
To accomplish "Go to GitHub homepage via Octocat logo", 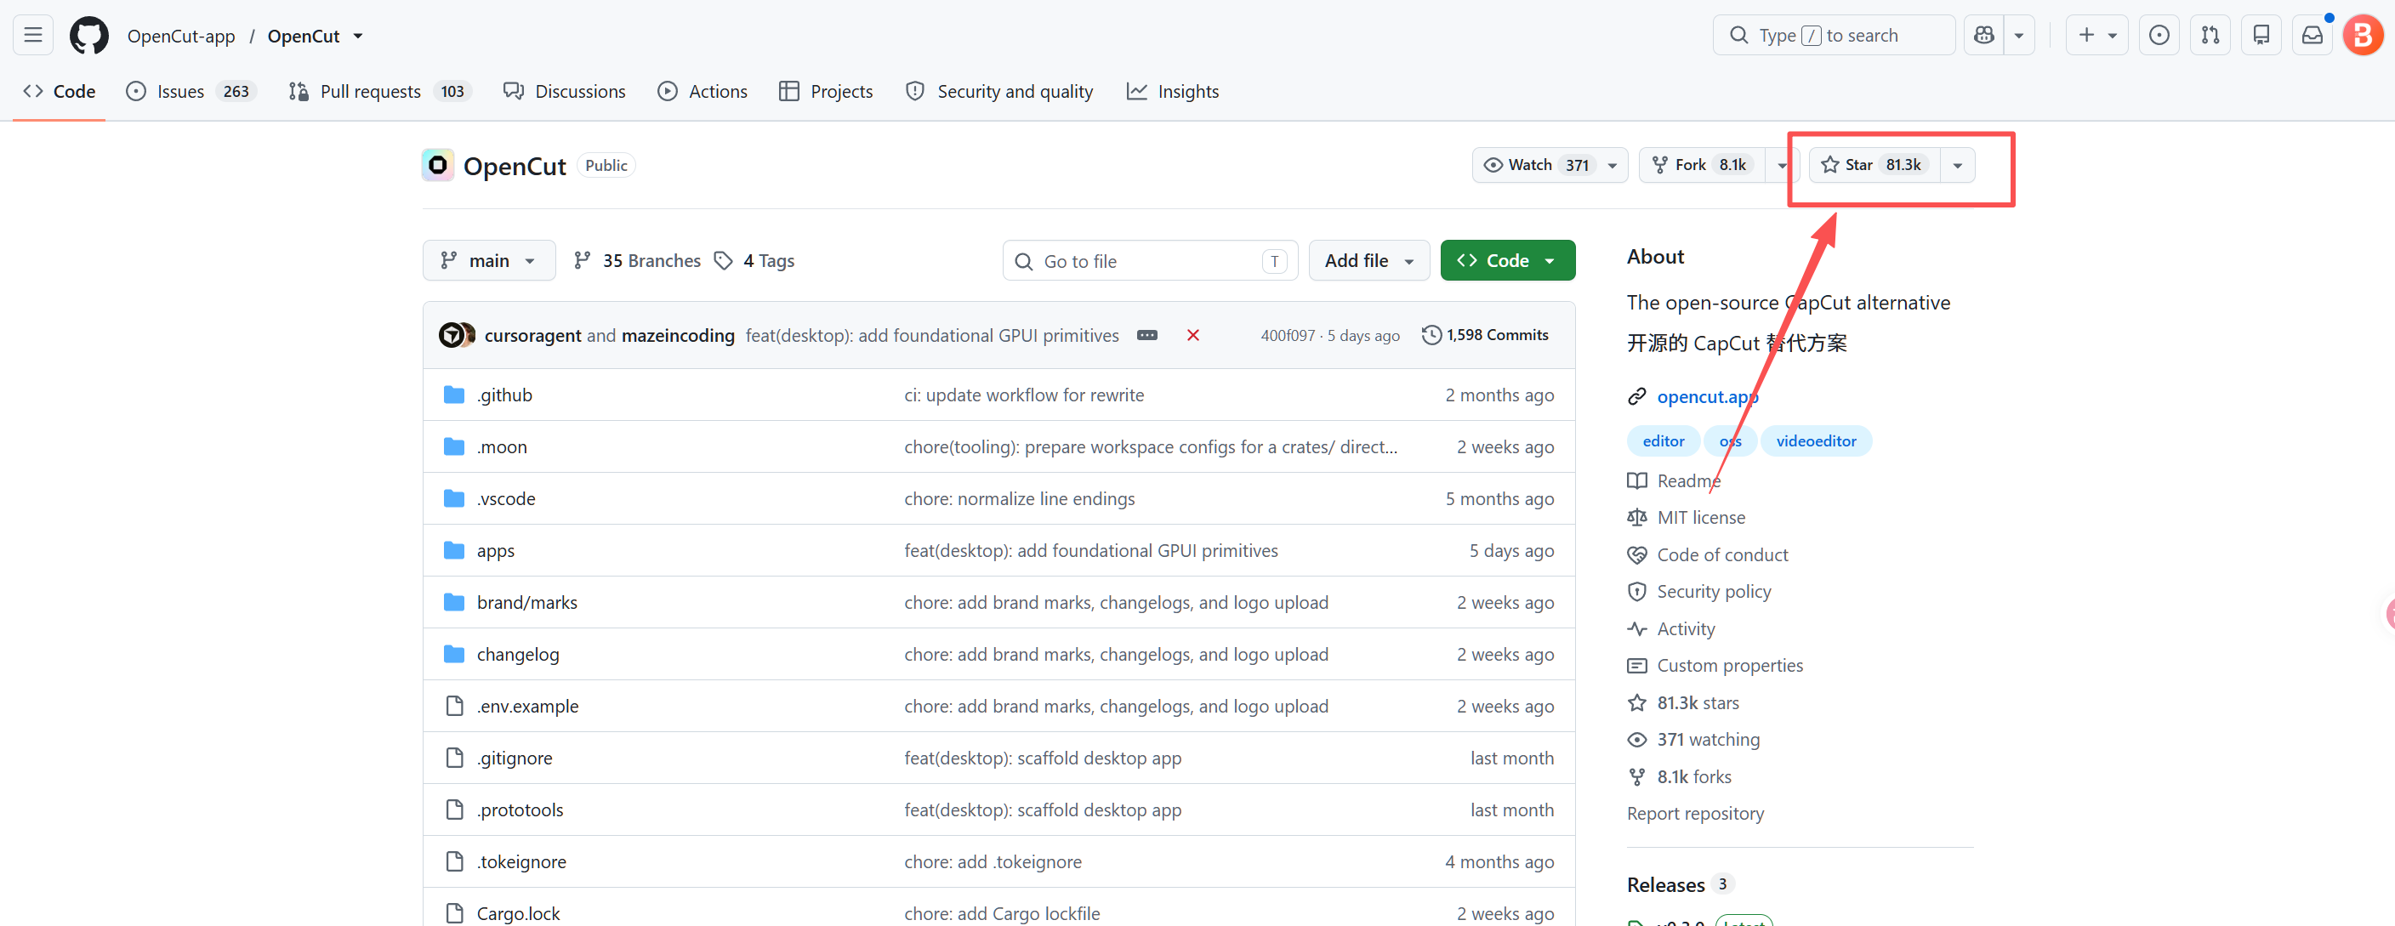I will pyautogui.click(x=89, y=36).
